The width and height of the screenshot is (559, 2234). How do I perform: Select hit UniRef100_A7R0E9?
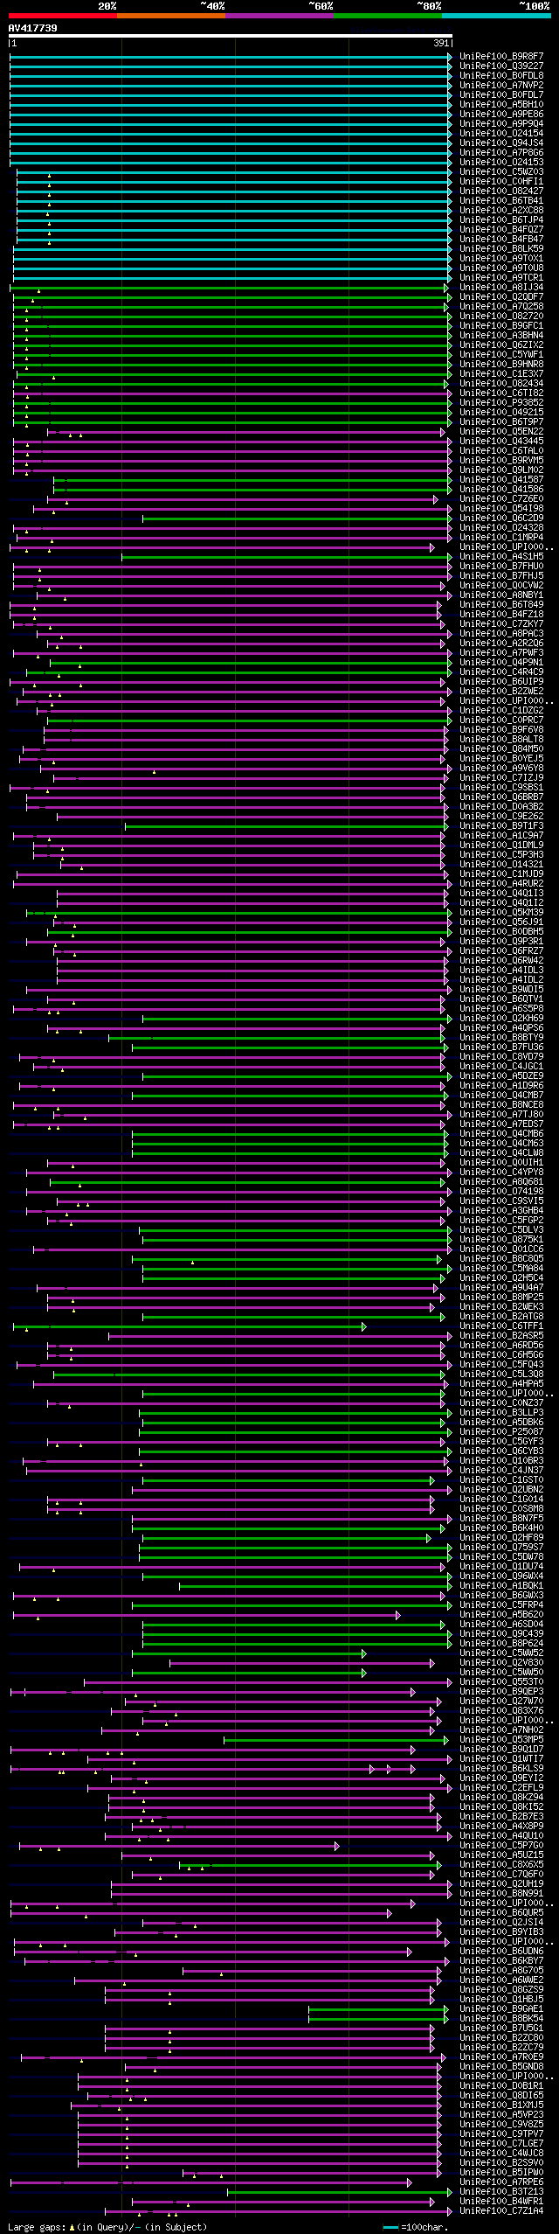pos(501,2057)
